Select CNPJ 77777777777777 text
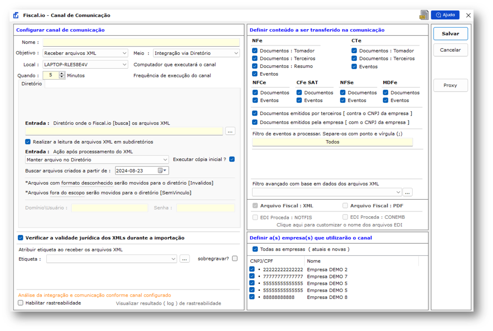The height and width of the screenshot is (331, 493). coord(283,277)
